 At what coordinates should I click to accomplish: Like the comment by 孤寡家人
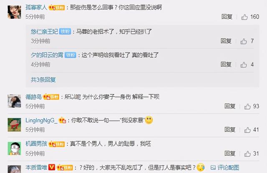pos(244,17)
